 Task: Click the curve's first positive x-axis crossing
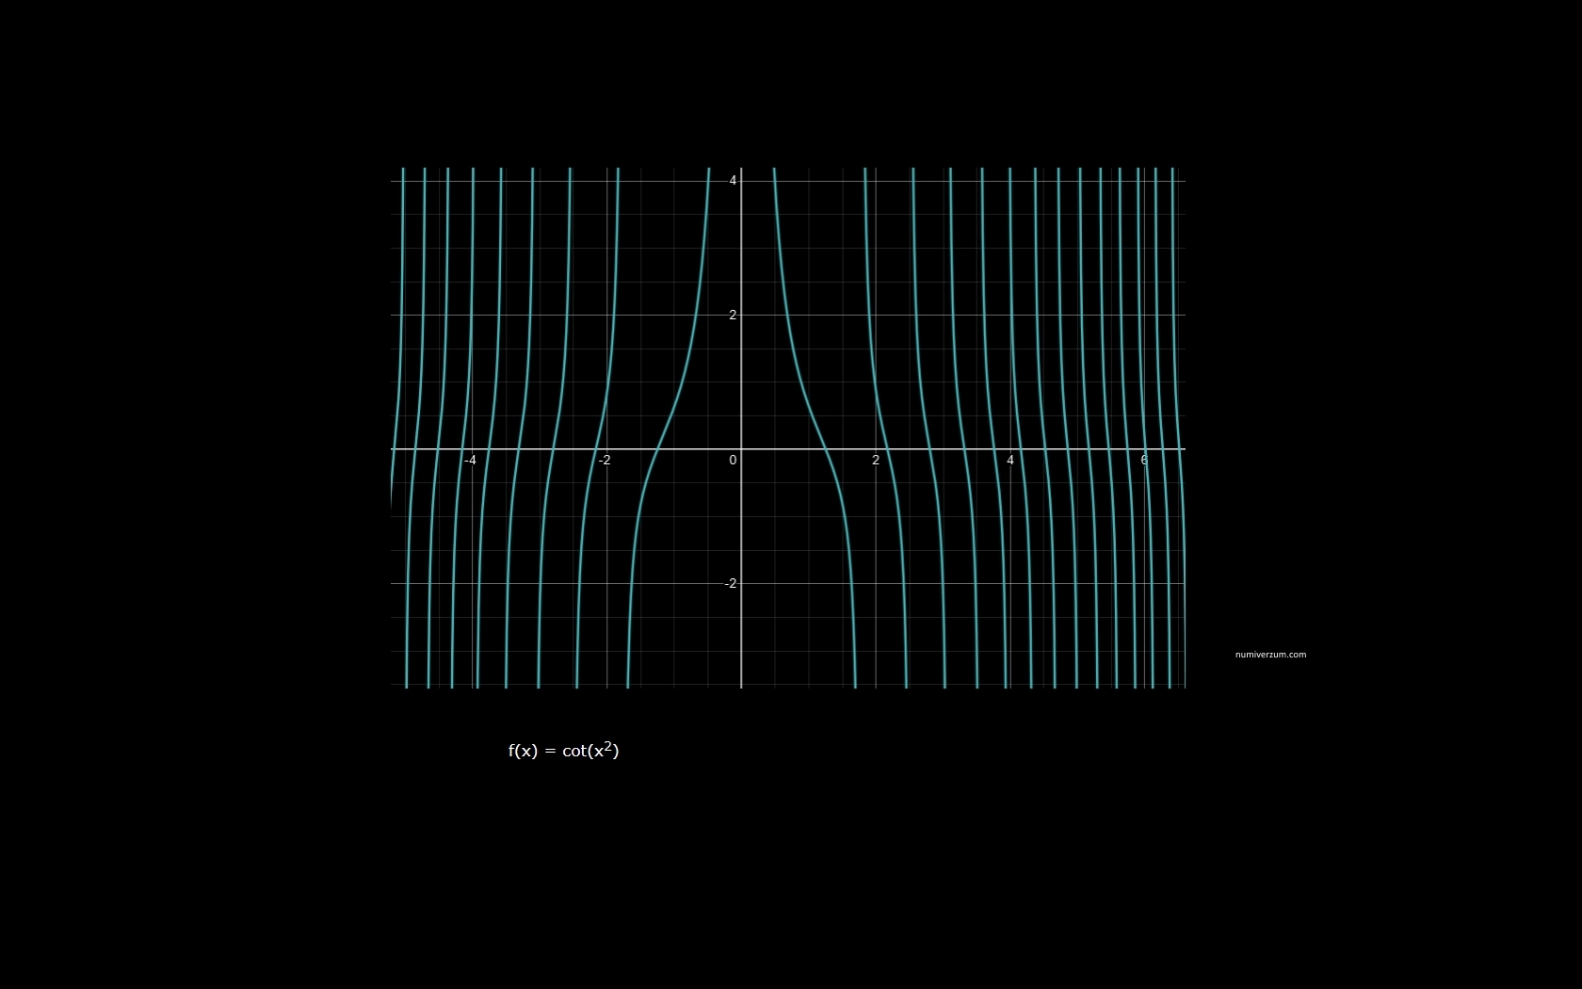(x=826, y=449)
